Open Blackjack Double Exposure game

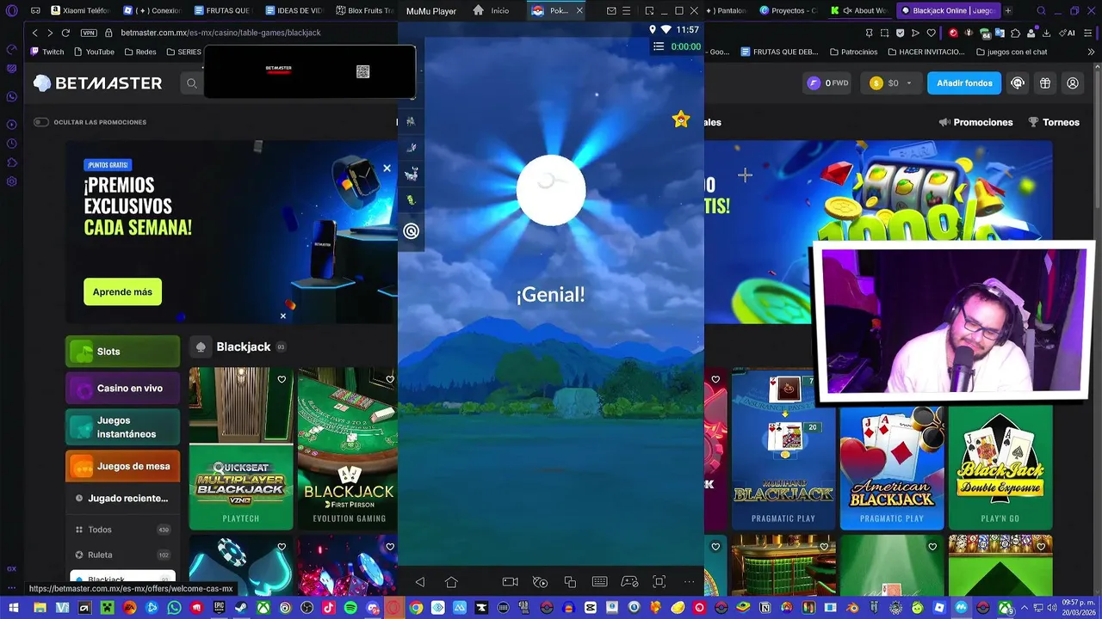point(1000,467)
